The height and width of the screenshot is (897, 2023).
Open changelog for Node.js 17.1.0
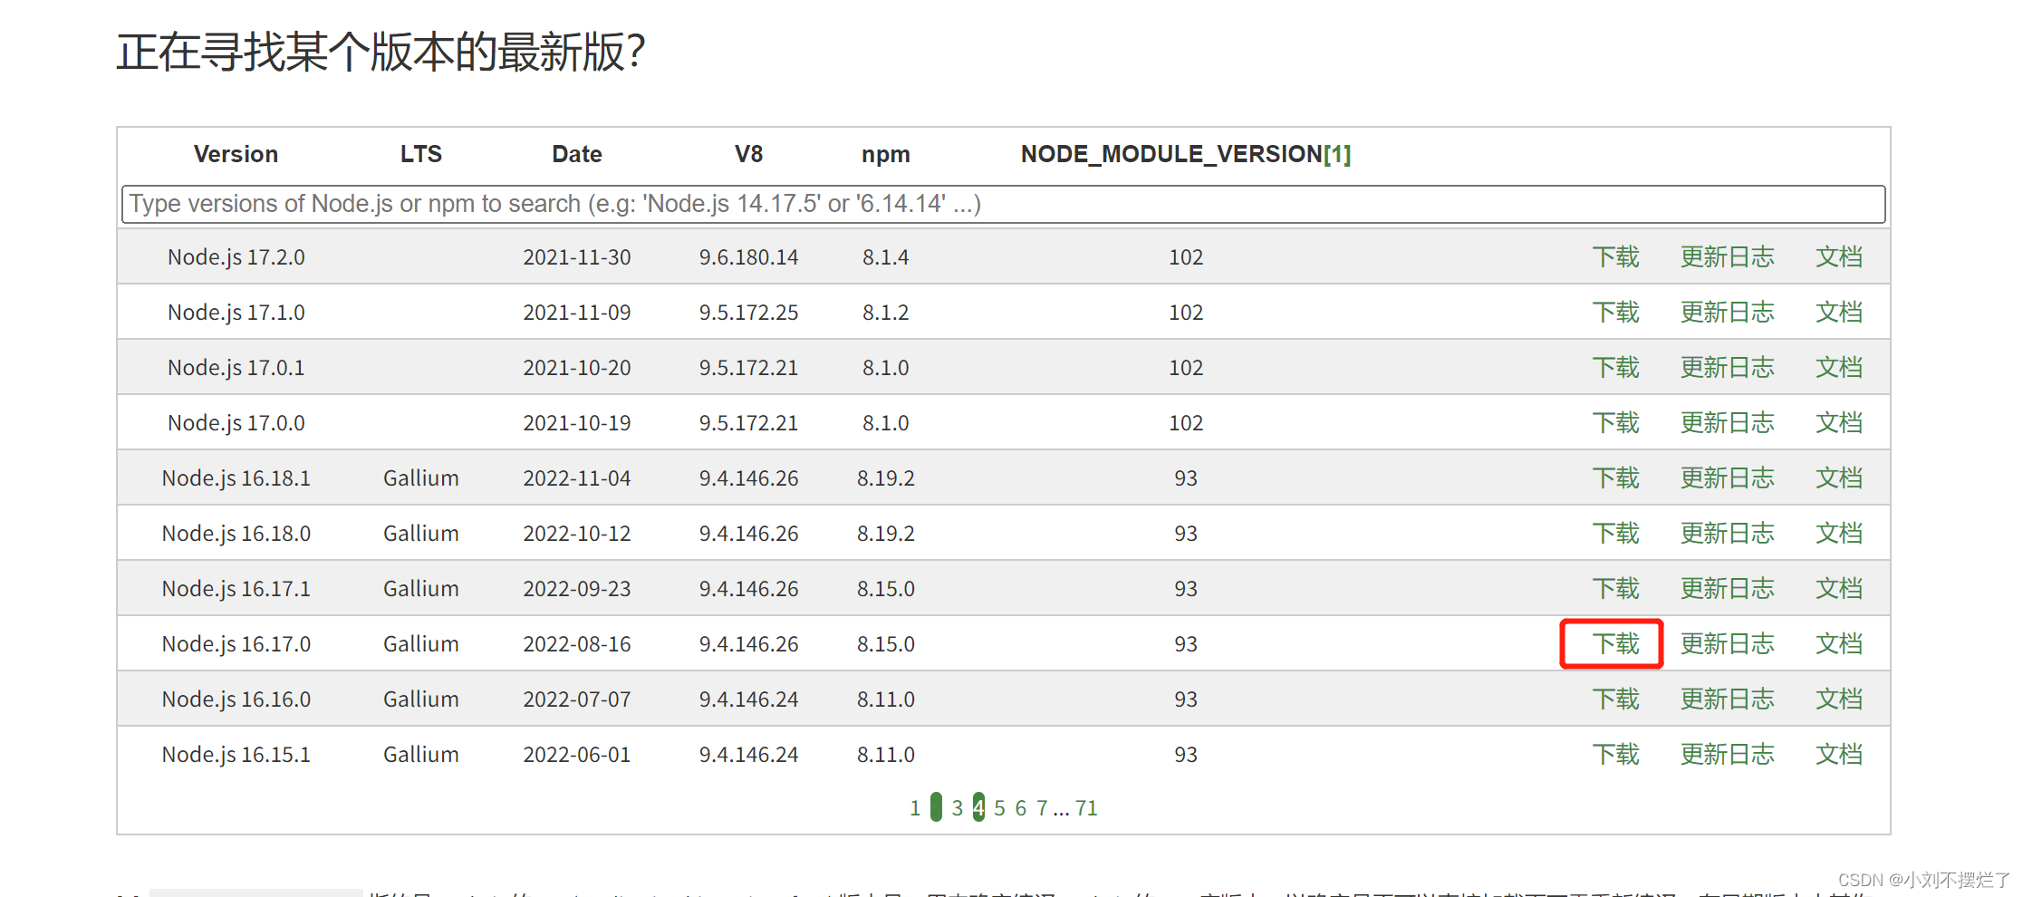(1727, 313)
